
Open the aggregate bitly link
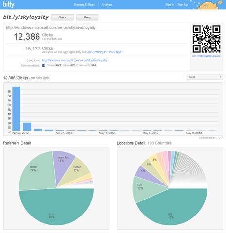coord(97,52)
